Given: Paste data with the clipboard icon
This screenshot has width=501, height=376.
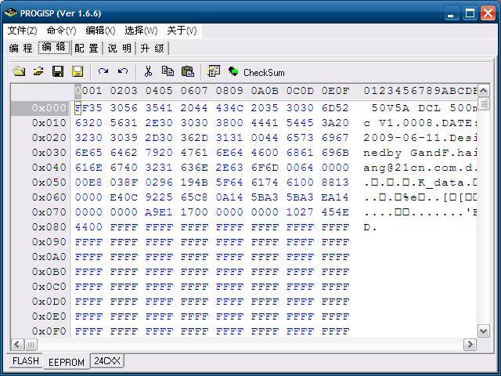Looking at the screenshot, I should (x=187, y=71).
